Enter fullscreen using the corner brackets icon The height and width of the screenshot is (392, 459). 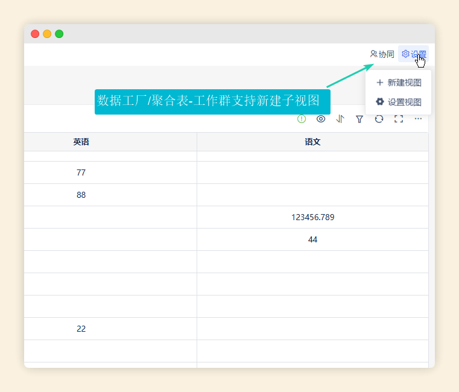pyautogui.click(x=399, y=119)
